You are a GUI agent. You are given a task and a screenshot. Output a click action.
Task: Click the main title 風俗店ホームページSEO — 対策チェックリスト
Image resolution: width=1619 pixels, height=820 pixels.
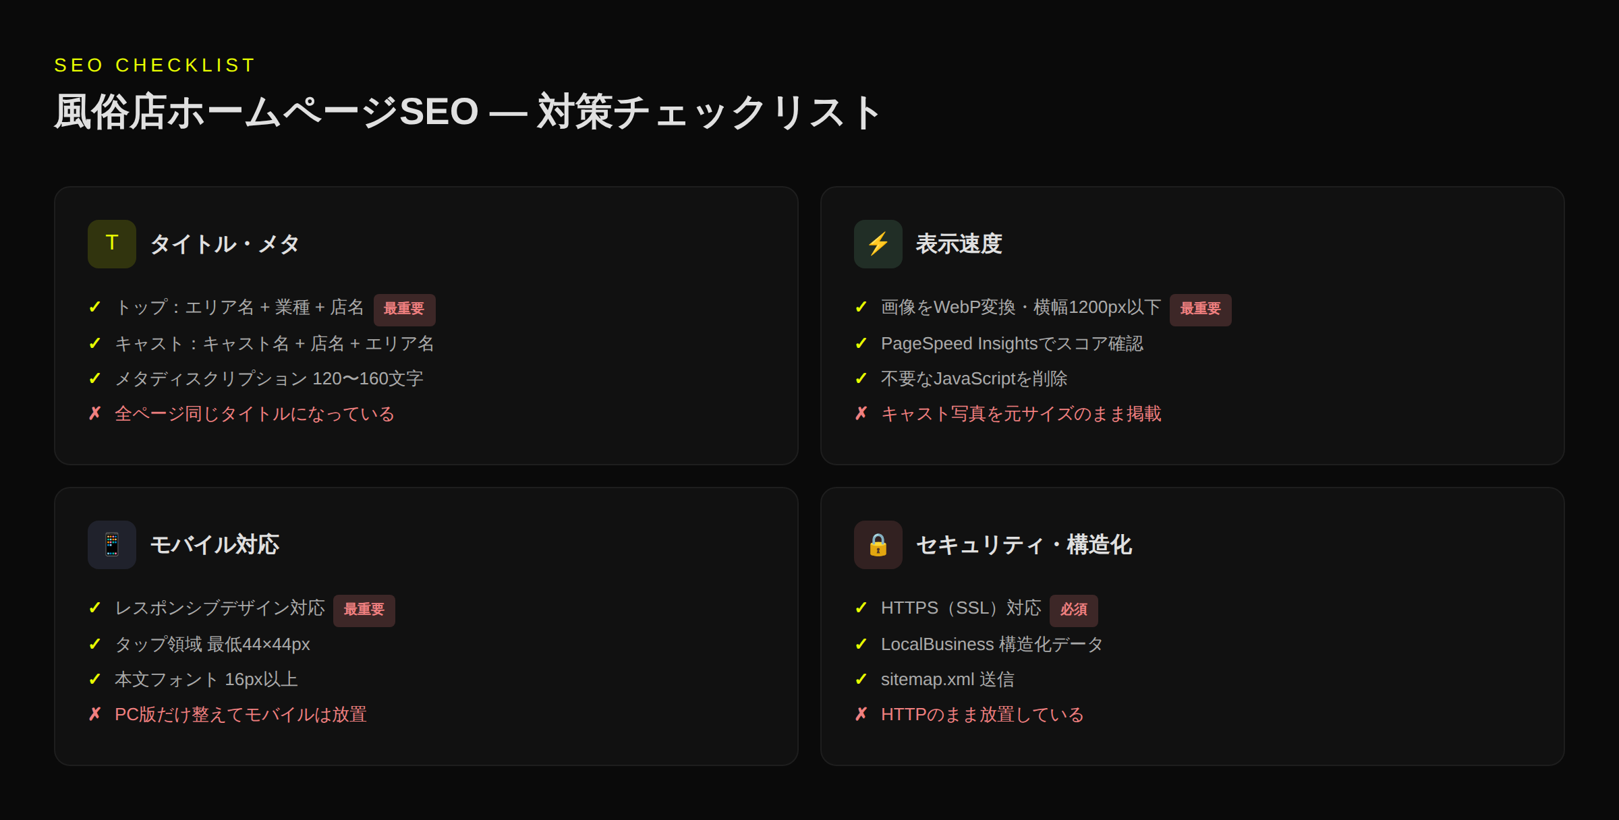pyautogui.click(x=467, y=112)
